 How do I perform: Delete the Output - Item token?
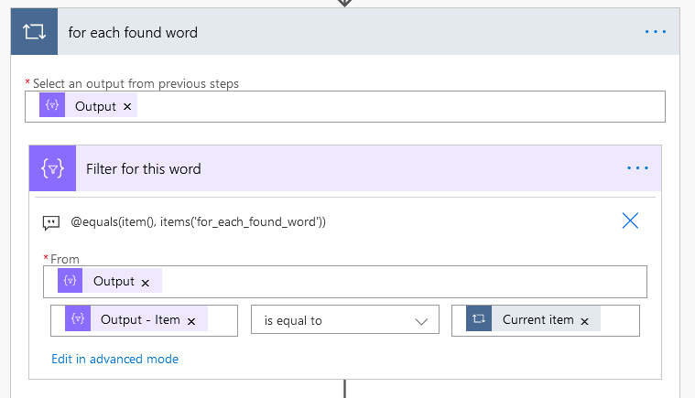(191, 321)
